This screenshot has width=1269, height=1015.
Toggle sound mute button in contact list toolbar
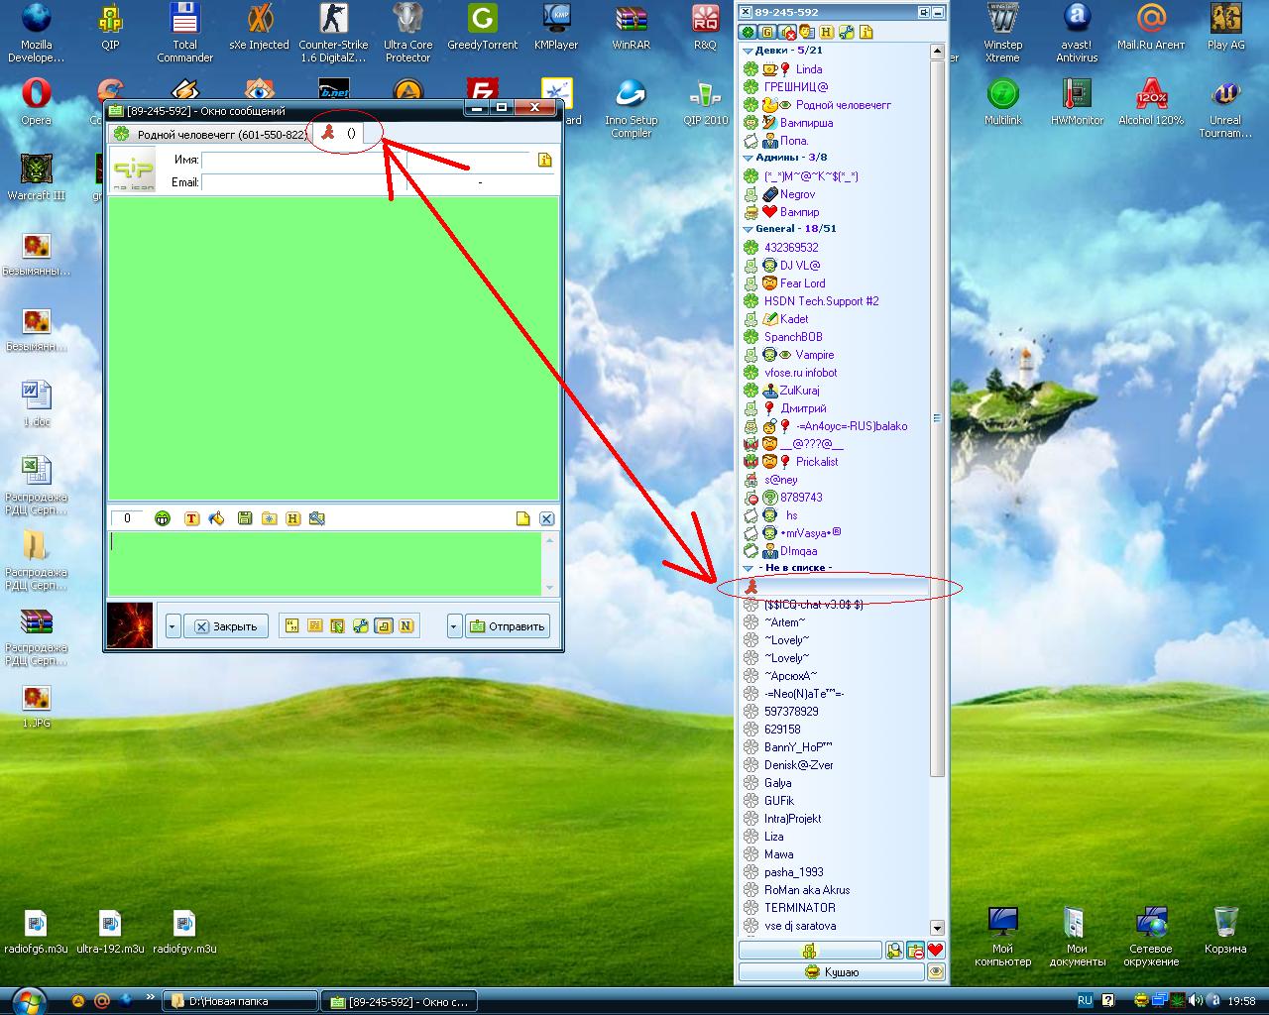click(787, 33)
